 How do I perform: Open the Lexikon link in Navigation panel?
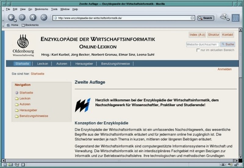pos(25,99)
